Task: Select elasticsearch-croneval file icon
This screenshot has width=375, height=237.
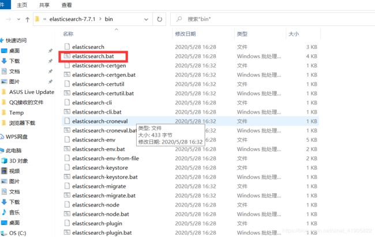Action: point(67,121)
